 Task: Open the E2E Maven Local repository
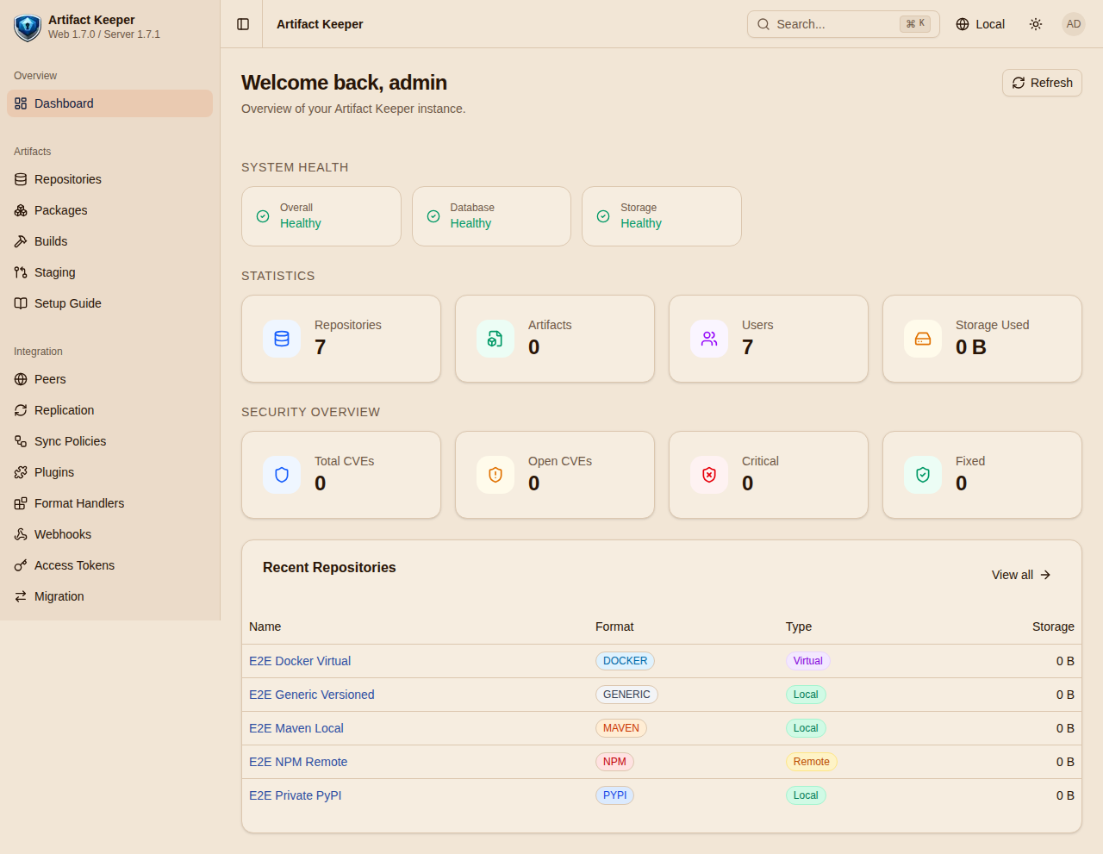[x=296, y=728]
